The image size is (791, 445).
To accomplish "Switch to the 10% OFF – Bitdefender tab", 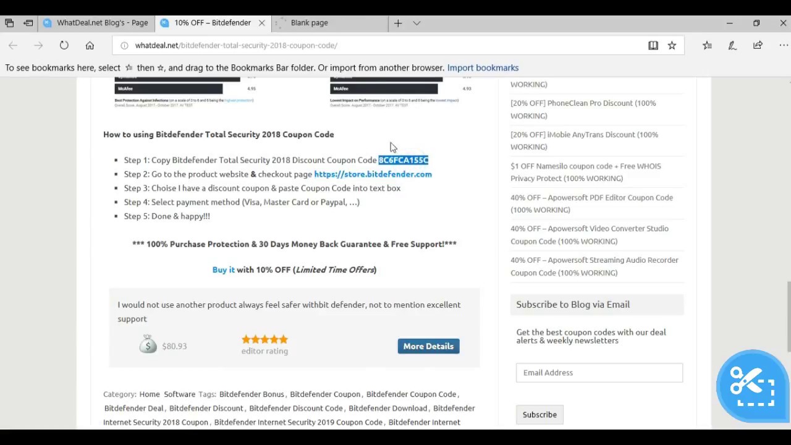I will [x=212, y=23].
